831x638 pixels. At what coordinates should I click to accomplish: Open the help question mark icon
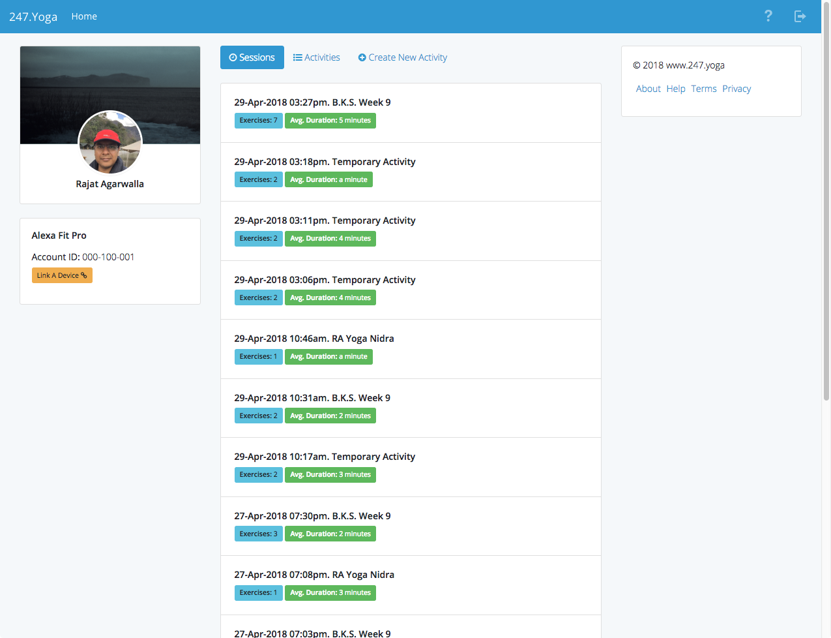coord(768,16)
